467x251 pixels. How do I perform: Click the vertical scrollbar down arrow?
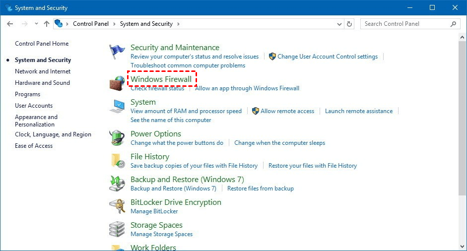tap(463, 247)
